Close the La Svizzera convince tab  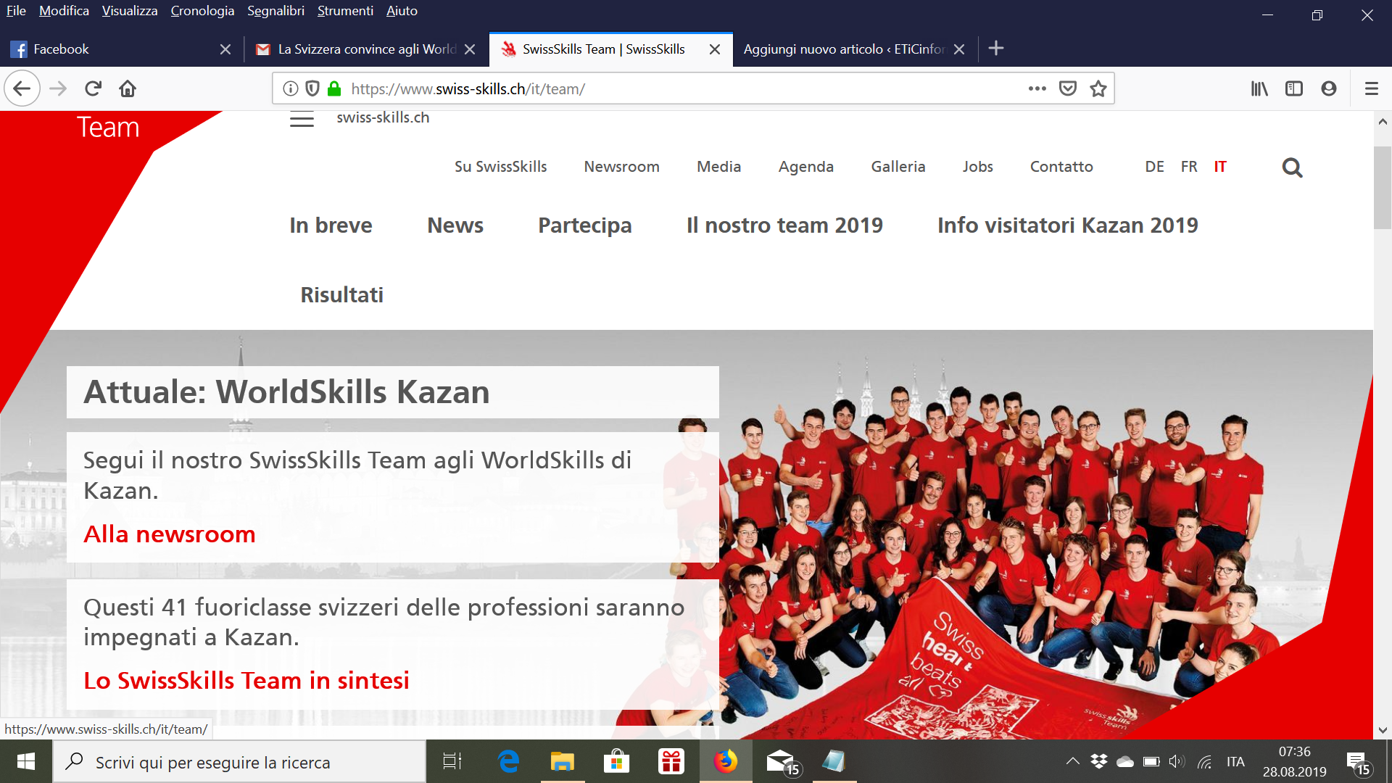coord(470,49)
